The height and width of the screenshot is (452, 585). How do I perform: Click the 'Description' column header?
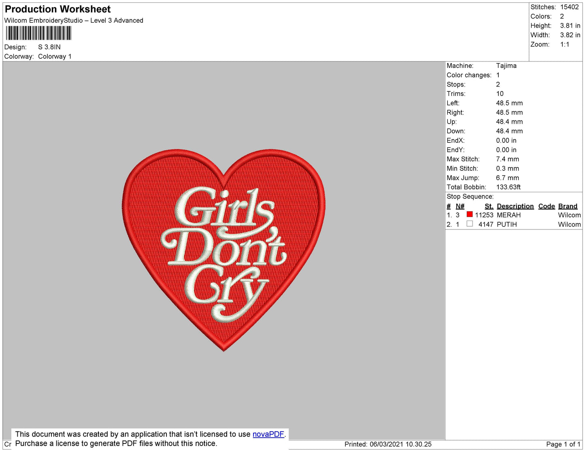point(515,206)
